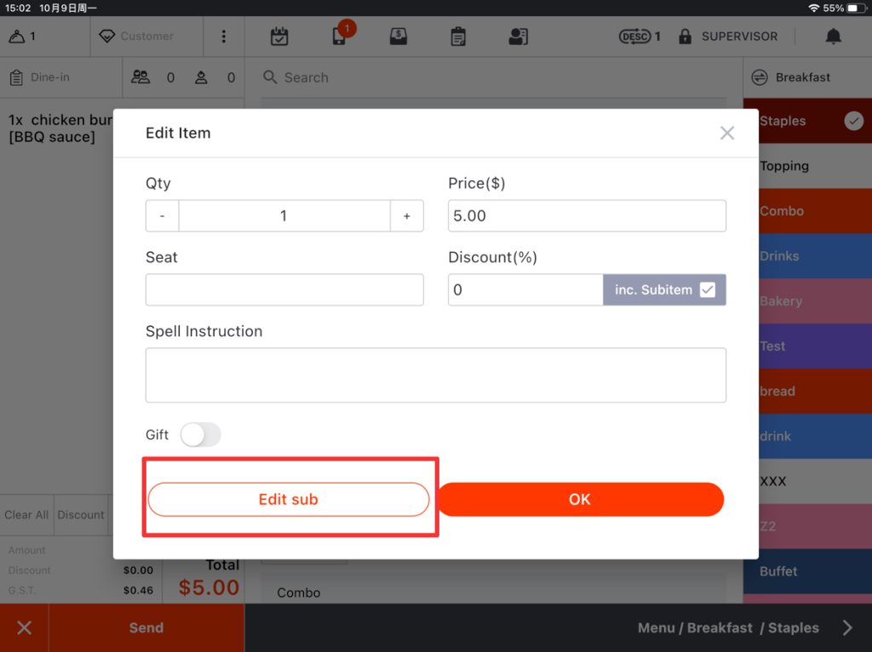The image size is (872, 652).
Task: Increase quantity with plus button
Action: point(407,216)
